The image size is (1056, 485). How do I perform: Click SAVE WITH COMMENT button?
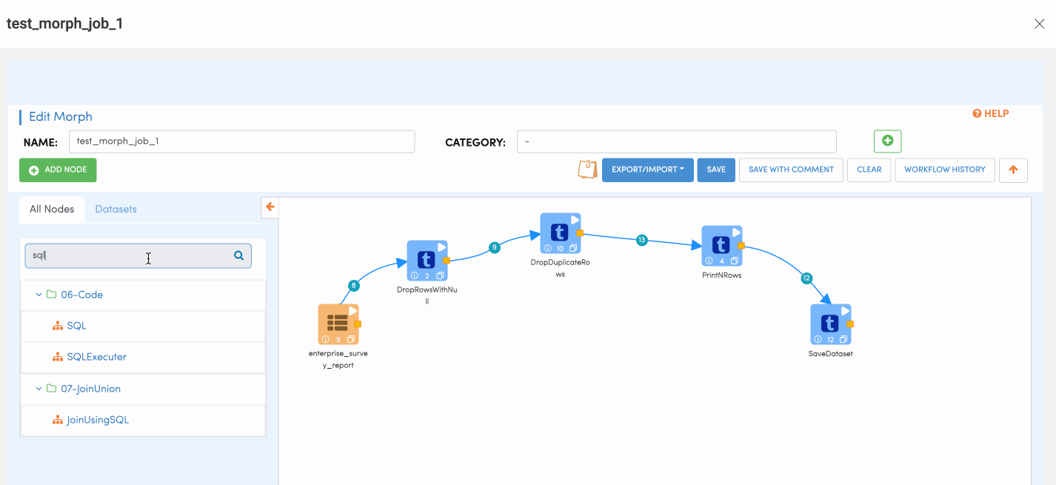791,170
